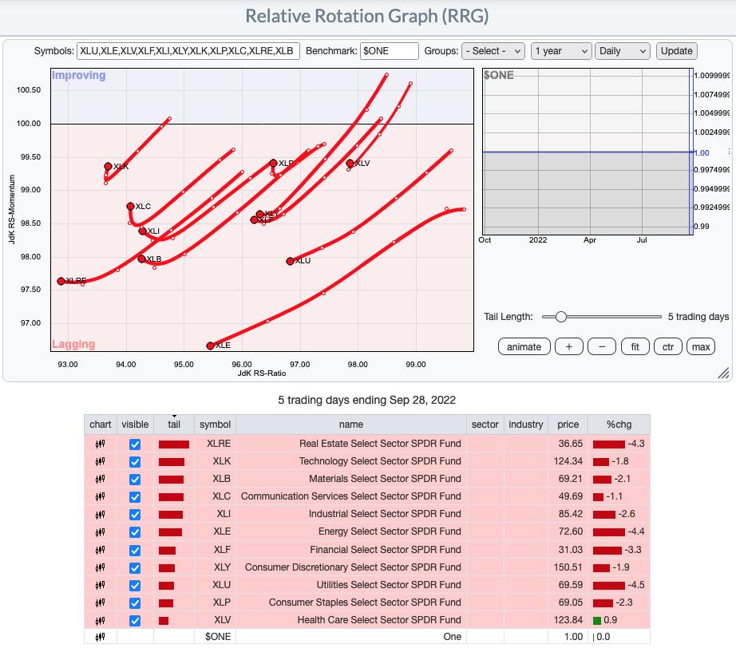The image size is (736, 648).
Task: Open chart icon for XLF row
Action: click(100, 550)
